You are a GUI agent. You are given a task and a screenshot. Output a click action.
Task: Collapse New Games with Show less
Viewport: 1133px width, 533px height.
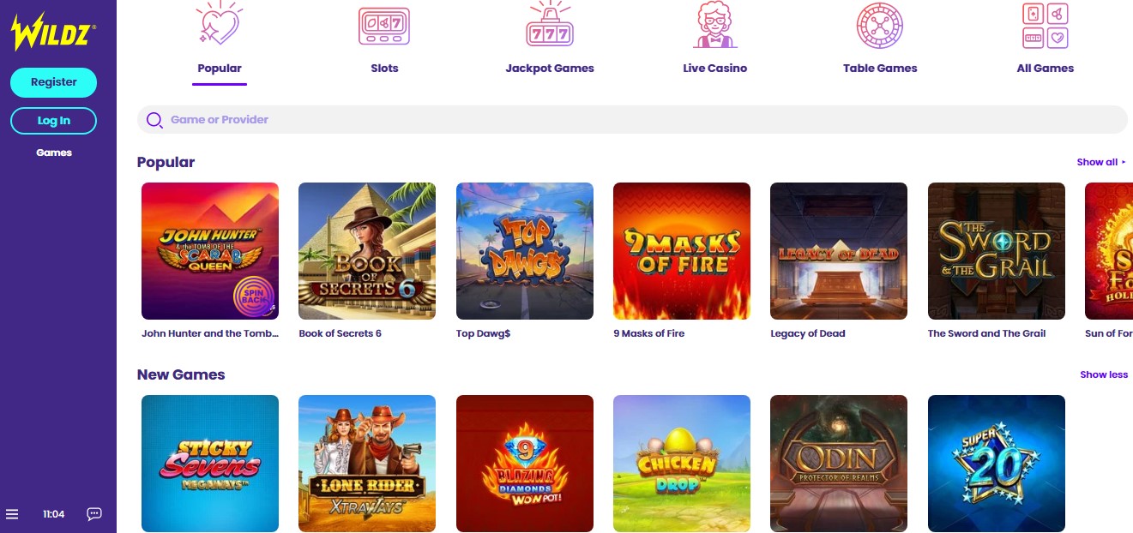coord(1104,374)
